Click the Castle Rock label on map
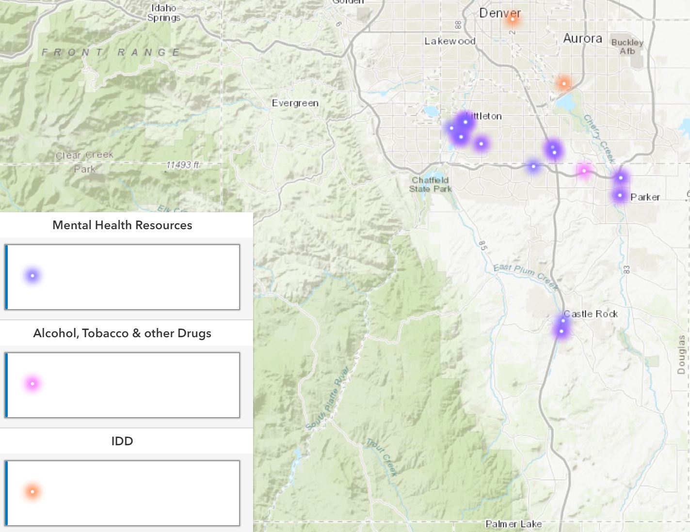 591,314
